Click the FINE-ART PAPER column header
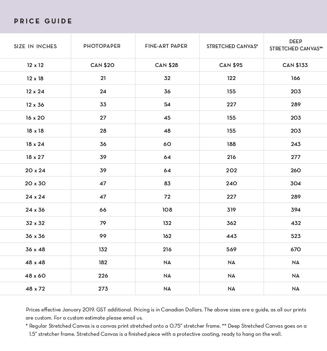 (166, 46)
